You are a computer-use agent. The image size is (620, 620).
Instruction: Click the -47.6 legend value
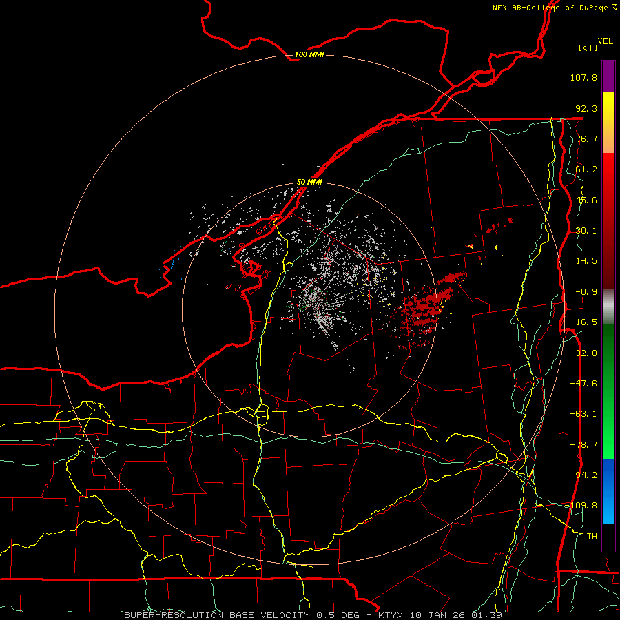583,384
